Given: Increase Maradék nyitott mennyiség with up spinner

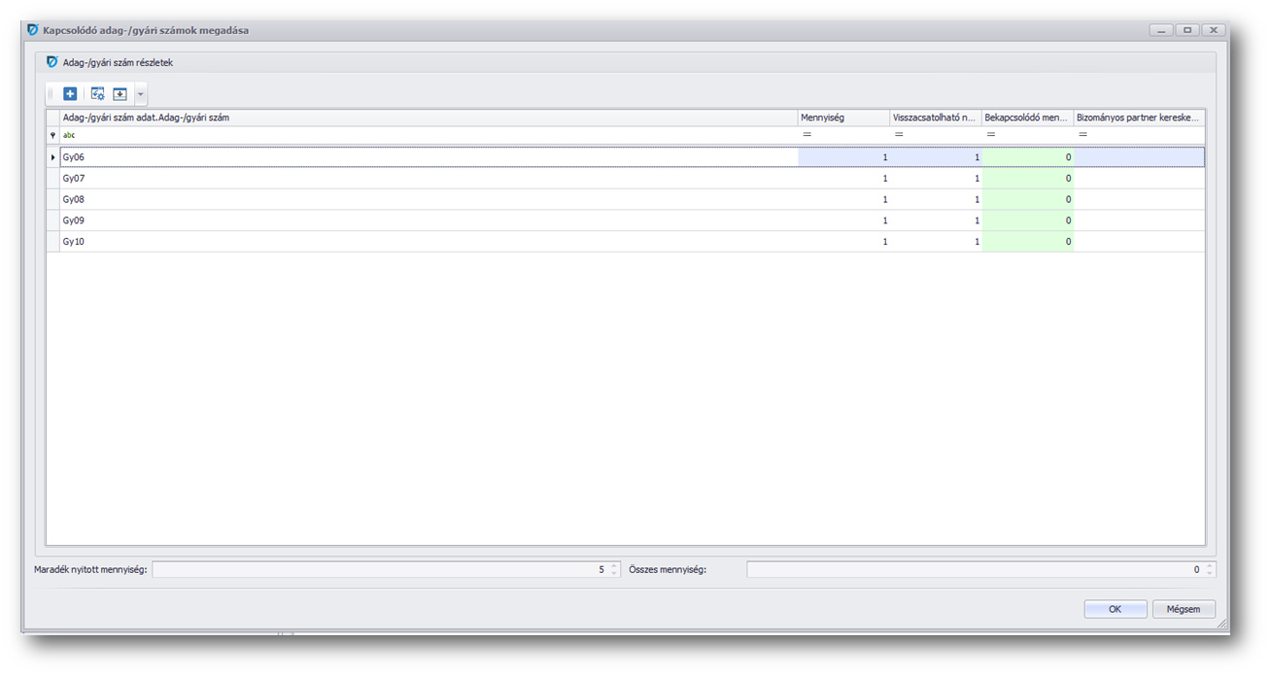Looking at the screenshot, I should pos(614,566).
